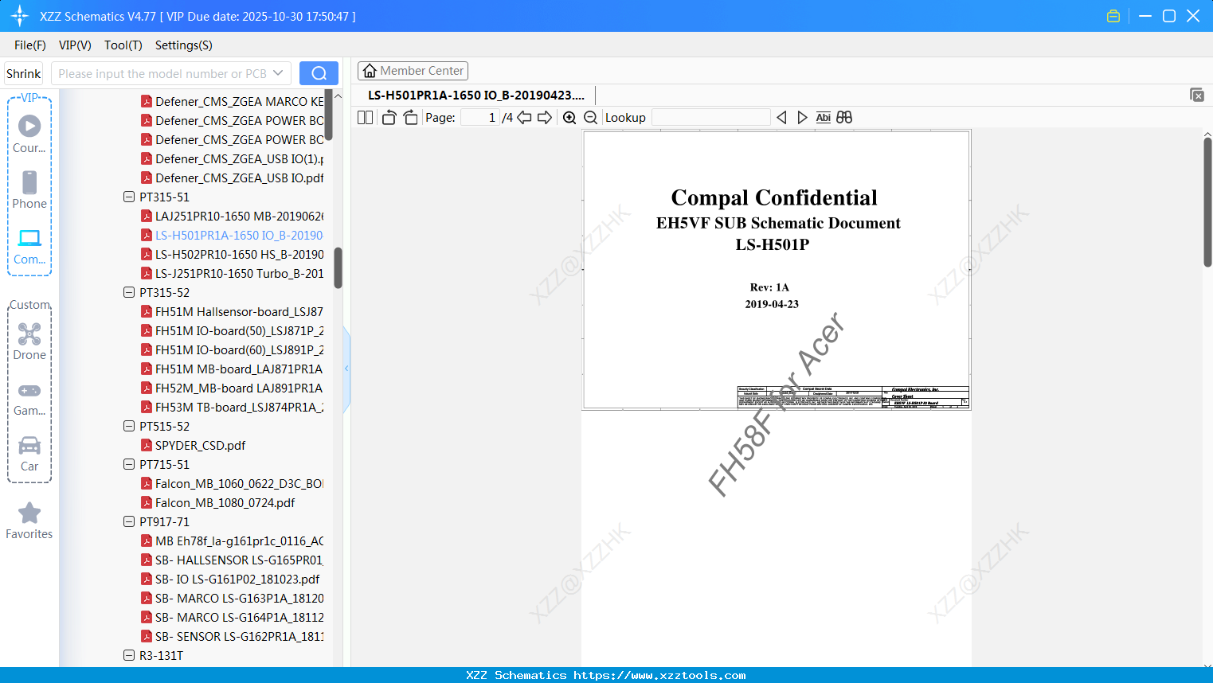Viewport: 1213px width, 683px height.
Task: Open SB- IO LS-G161P02_181023.pdf
Action: click(x=230, y=579)
